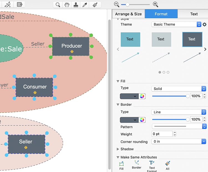Click the page settings icon in toolbar
Screen dimensions: 208x172
pos(19,4)
